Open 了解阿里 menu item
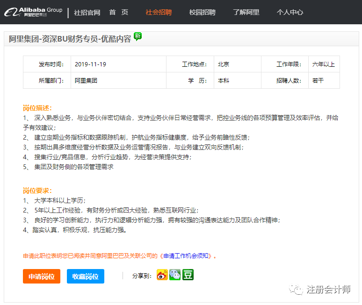This screenshot has width=362, height=305. pyautogui.click(x=246, y=12)
